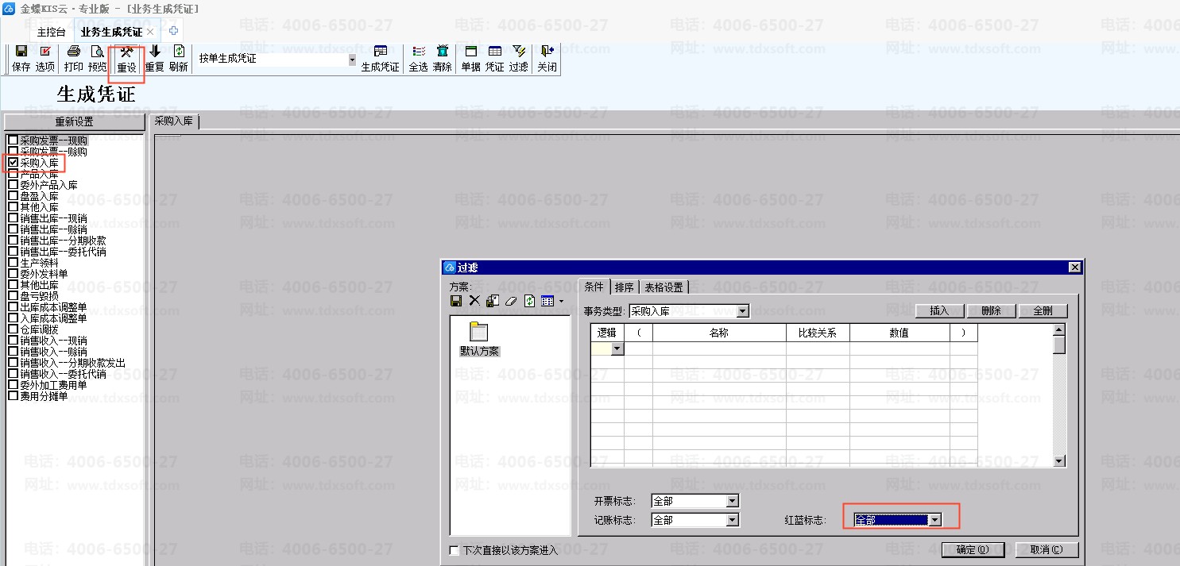Click the 比较关系 column header
This screenshot has width=1180, height=566.
pyautogui.click(x=818, y=333)
